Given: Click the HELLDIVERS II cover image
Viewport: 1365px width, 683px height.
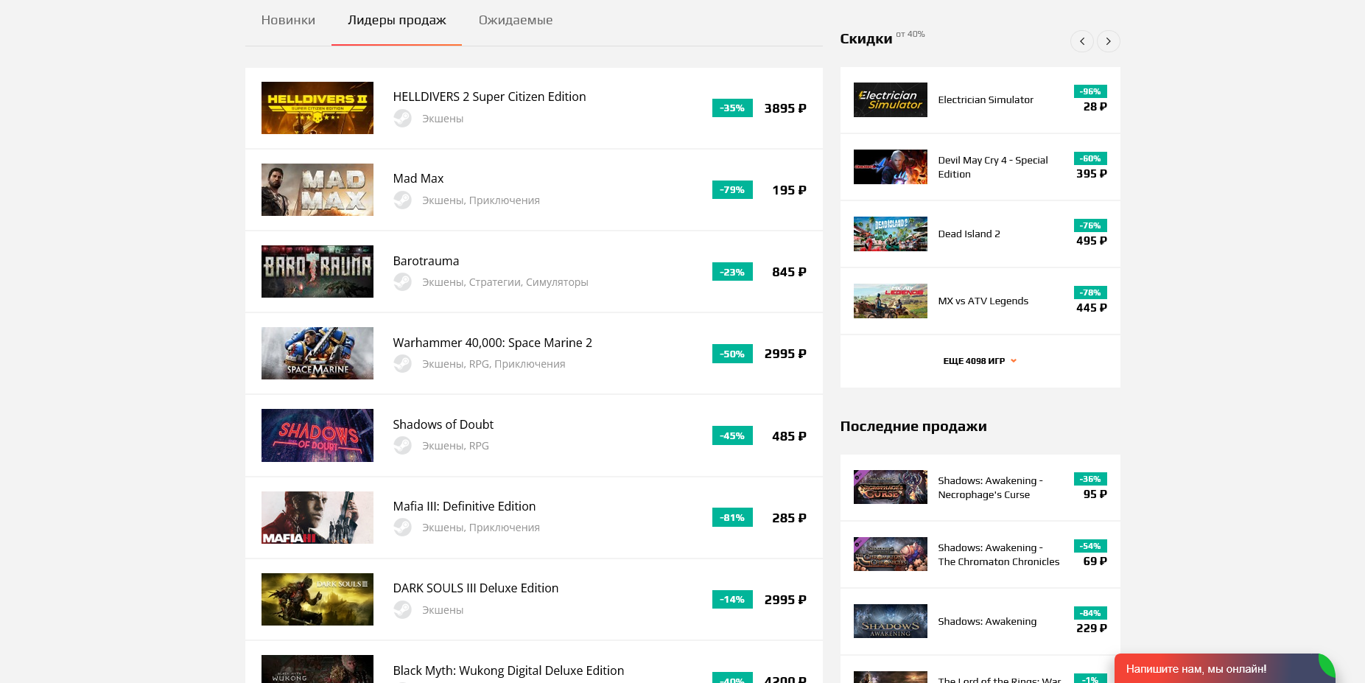Looking at the screenshot, I should click(x=317, y=108).
